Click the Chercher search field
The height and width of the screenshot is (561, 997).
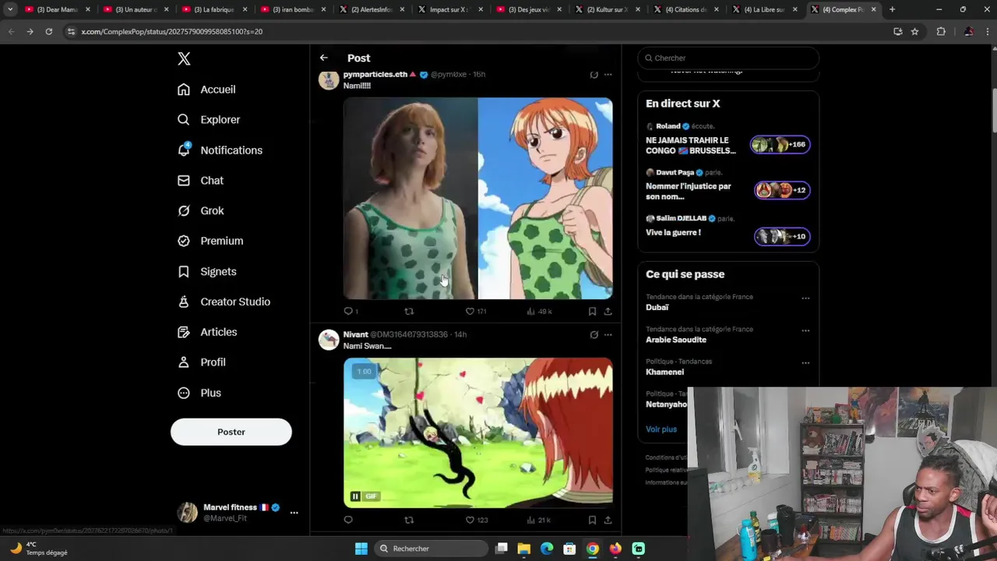[x=728, y=58]
